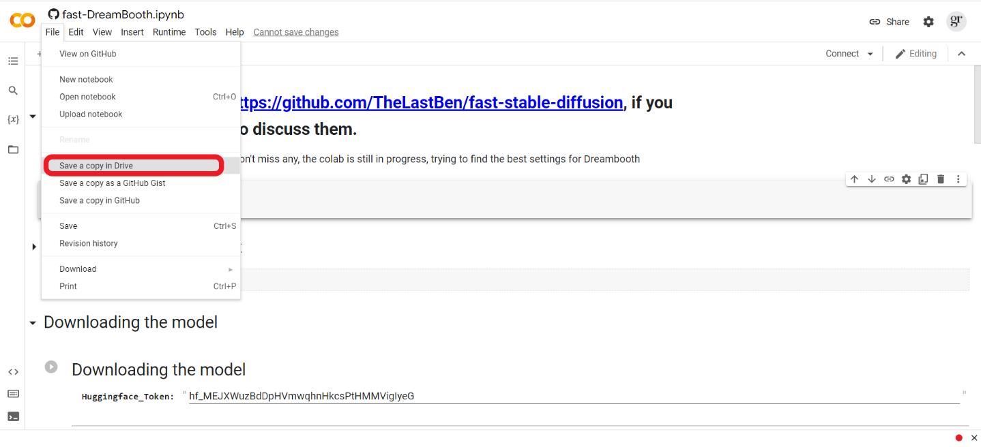Click the Share button
The height and width of the screenshot is (447, 981).
point(889,22)
